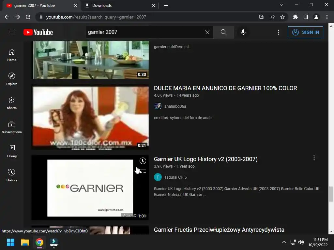Add Garnier UK Logo video to Watch later
Viewport: 334px width, 250px height.
(x=143, y=161)
